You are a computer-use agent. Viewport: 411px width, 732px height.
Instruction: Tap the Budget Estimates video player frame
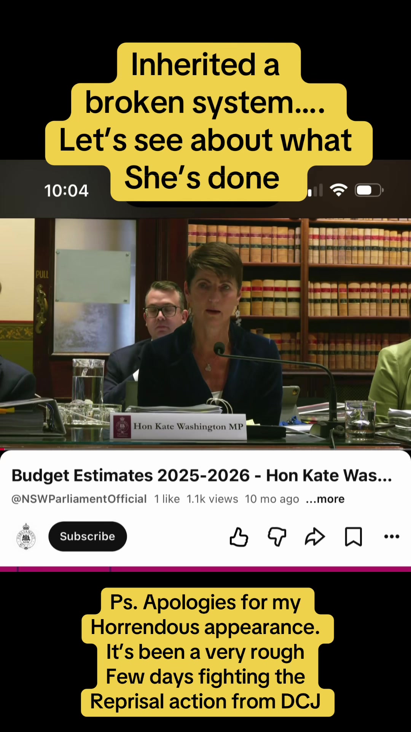[x=205, y=334]
